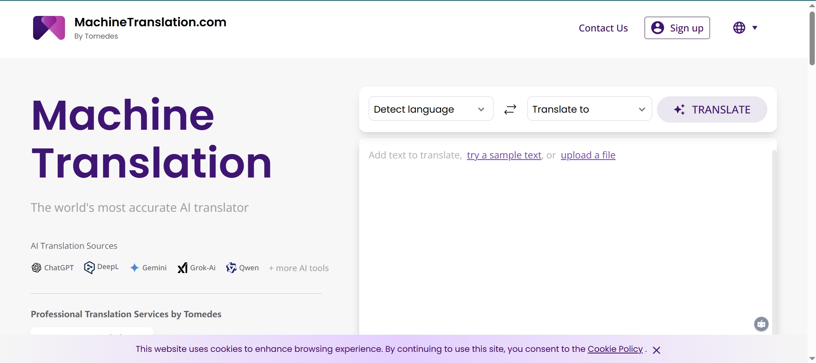This screenshot has height=363, width=816.
Task: Try a sample text link
Action: click(x=504, y=155)
